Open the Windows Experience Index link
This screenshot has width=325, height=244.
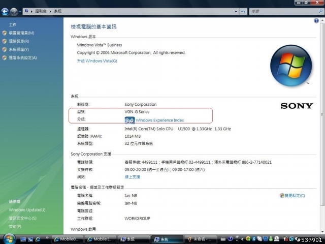[x=160, y=120]
